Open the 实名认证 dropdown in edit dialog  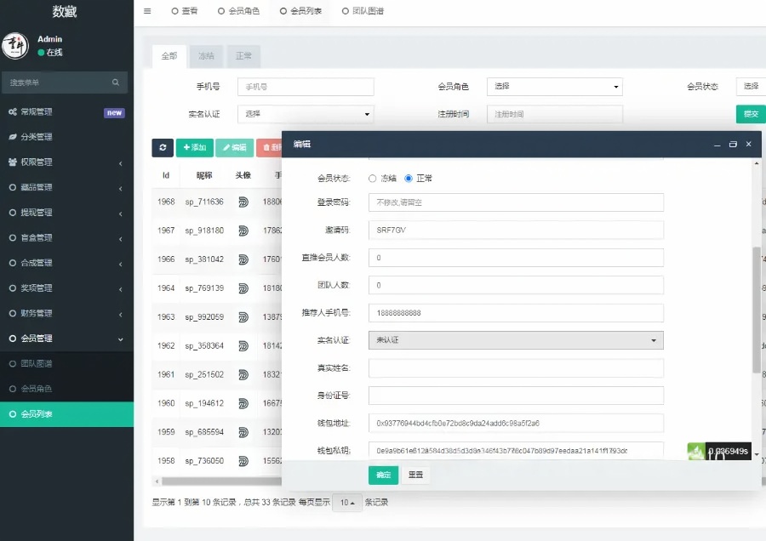[515, 340]
